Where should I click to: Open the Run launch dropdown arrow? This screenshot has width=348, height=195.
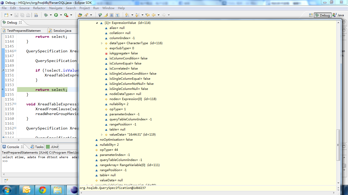point(61,15)
